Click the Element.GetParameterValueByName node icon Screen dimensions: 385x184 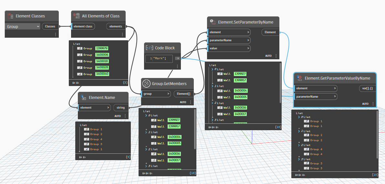tap(299, 78)
